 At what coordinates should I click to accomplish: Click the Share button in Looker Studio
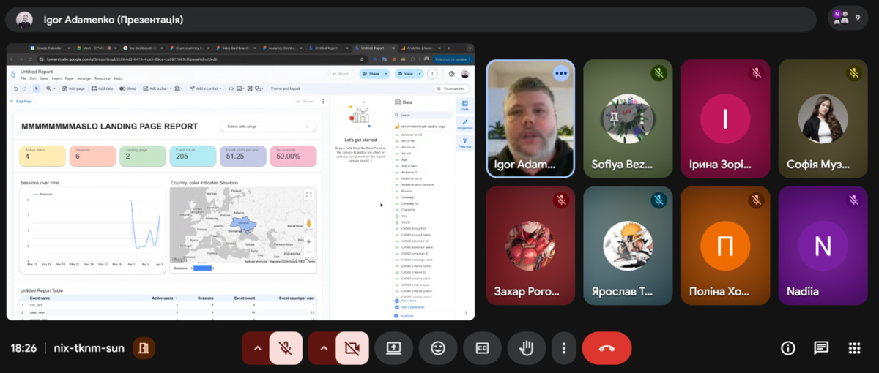[374, 74]
